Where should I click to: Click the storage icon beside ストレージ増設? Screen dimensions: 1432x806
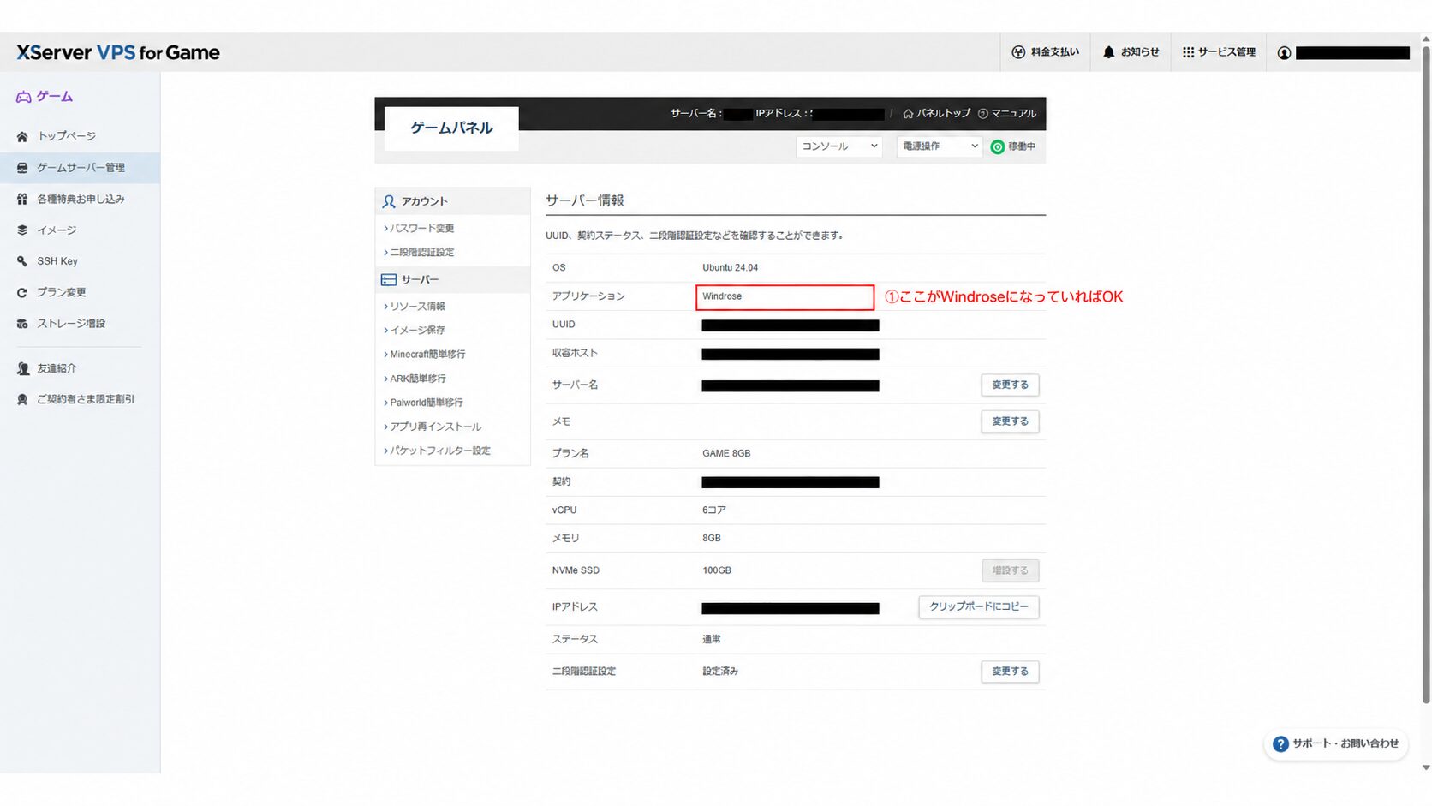point(22,324)
